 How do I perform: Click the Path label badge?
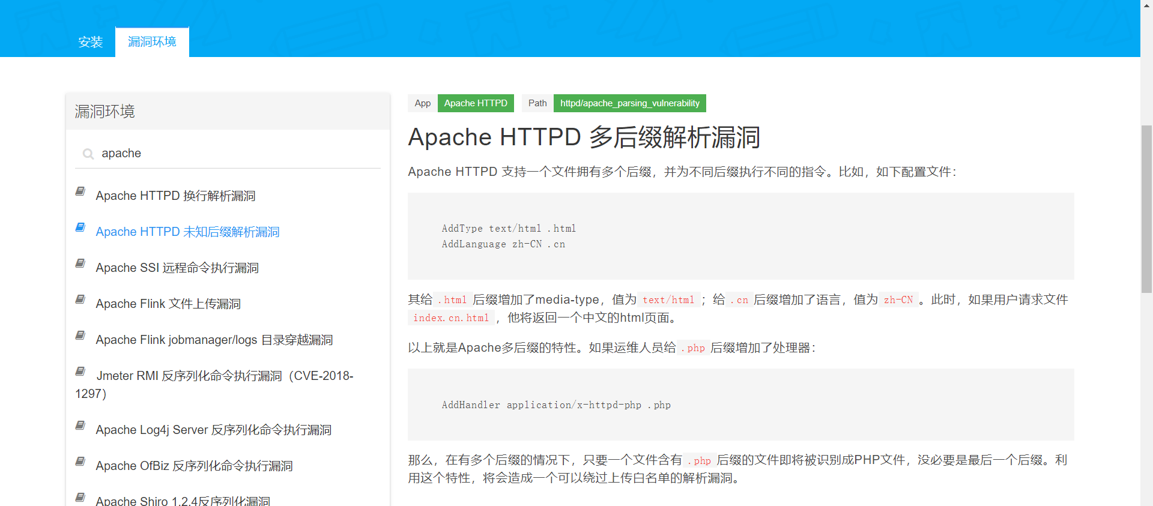[x=537, y=103]
